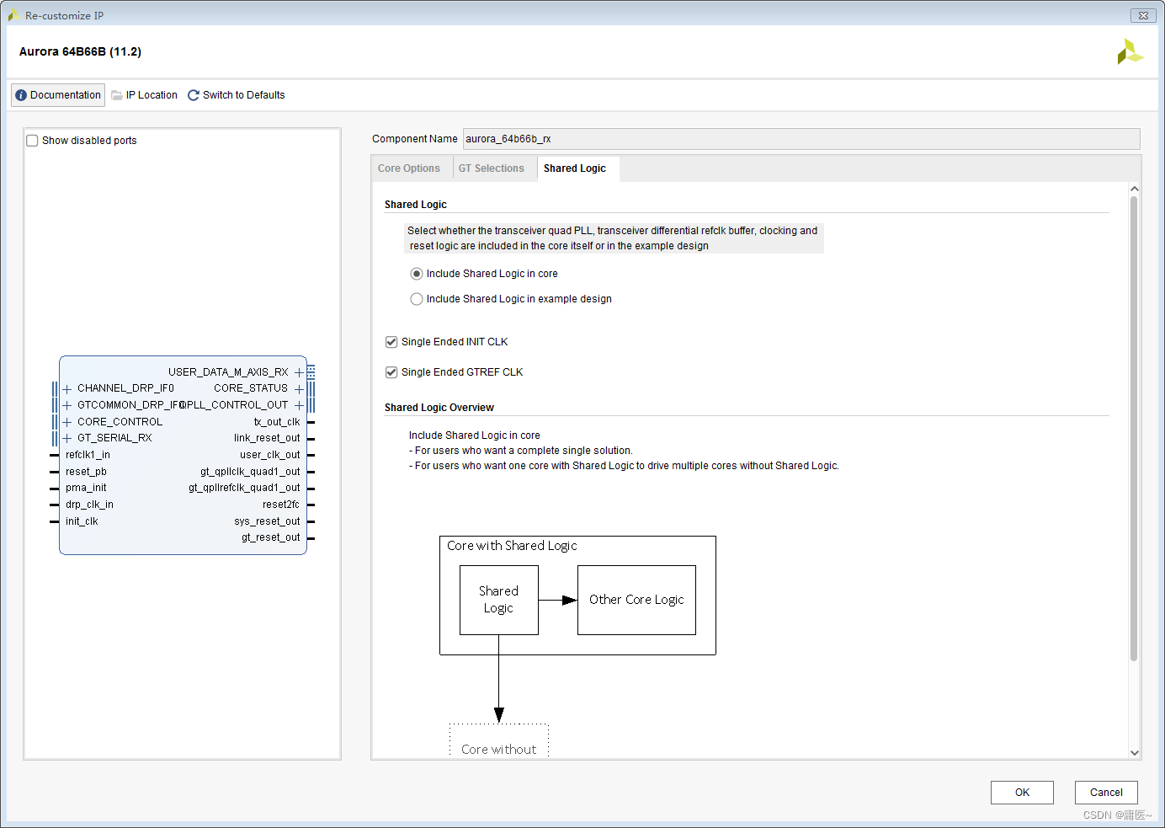The height and width of the screenshot is (828, 1165).
Task: Click the Xilinx logo in header
Action: coord(1130,51)
